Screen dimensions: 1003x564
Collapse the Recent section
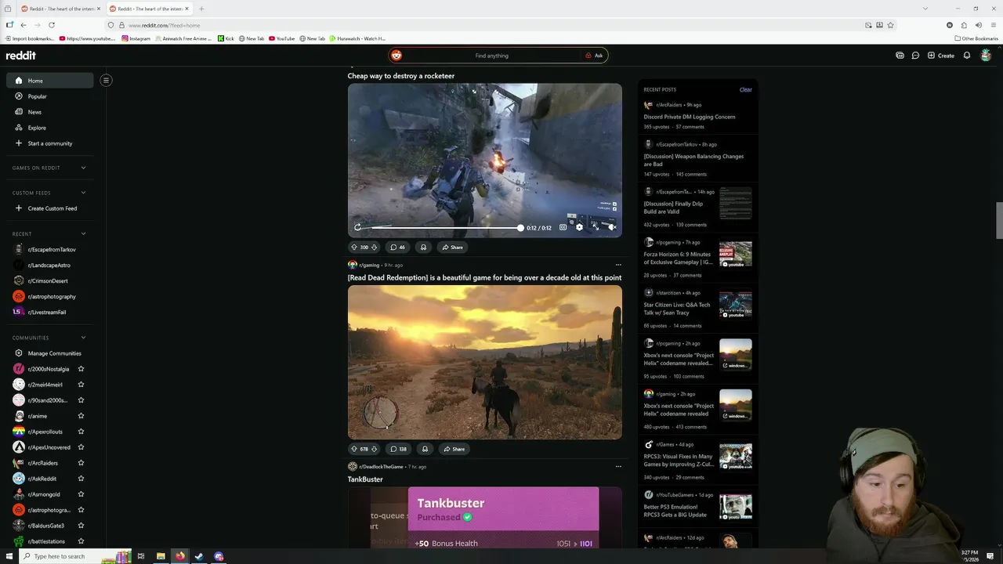click(83, 233)
